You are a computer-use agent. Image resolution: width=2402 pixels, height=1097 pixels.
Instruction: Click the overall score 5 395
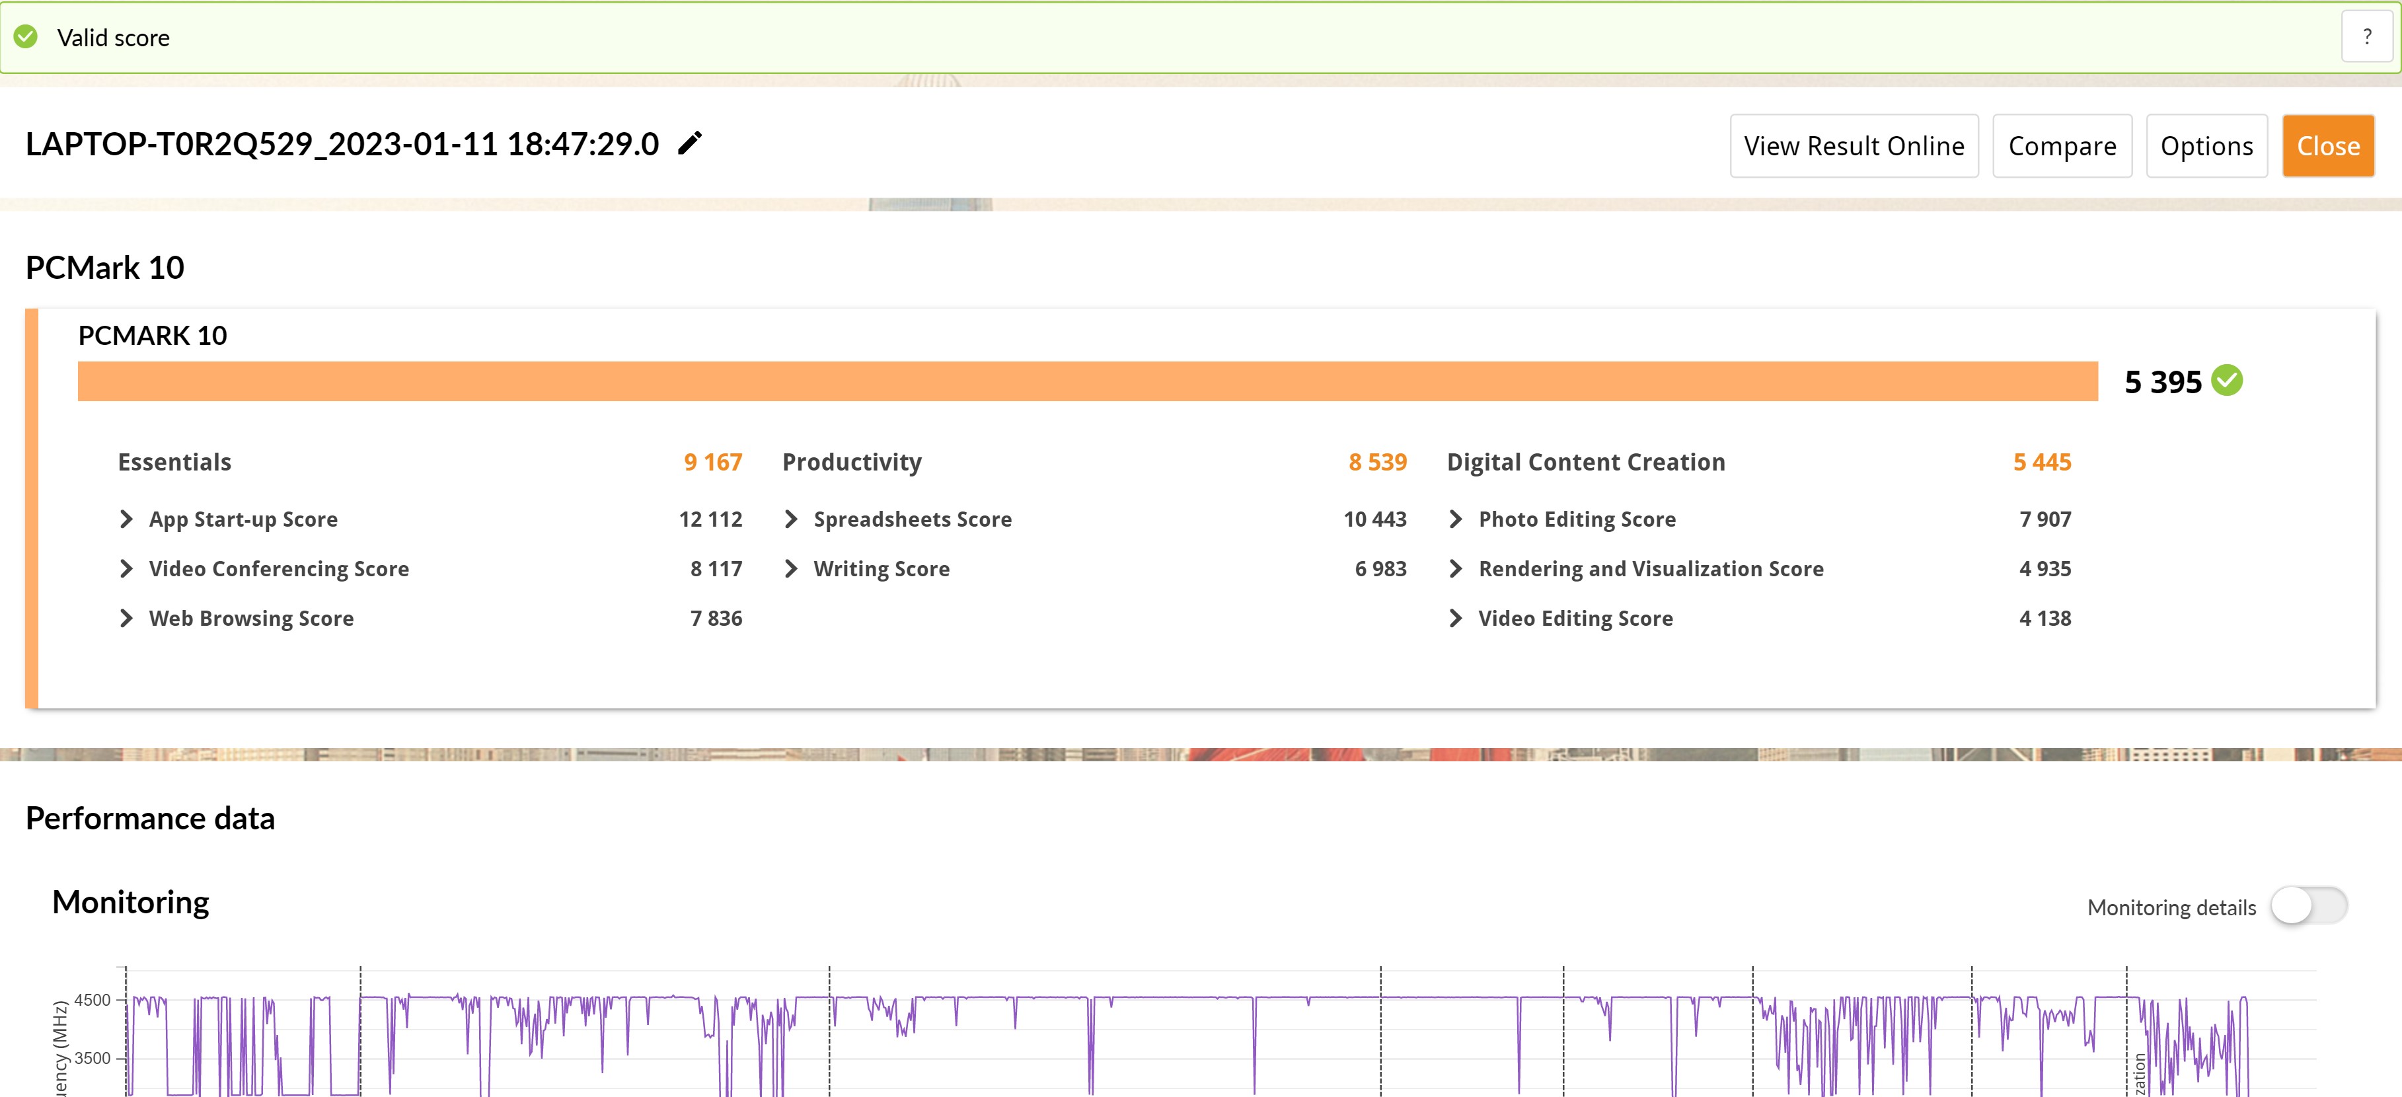[x=2162, y=381]
